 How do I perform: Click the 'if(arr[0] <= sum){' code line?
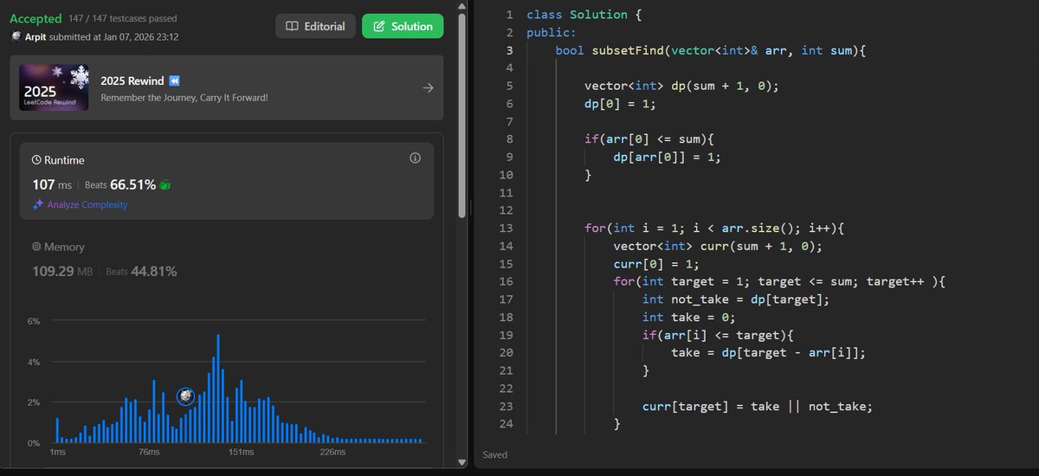click(649, 139)
